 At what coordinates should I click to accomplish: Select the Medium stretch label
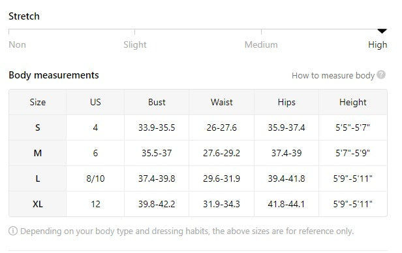tap(261, 44)
